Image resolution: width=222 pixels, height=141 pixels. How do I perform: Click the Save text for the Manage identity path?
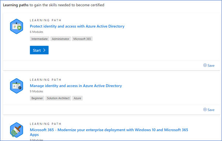[211, 110]
